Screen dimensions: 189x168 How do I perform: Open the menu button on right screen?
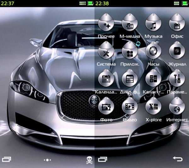pyautogui.click(x=103, y=159)
